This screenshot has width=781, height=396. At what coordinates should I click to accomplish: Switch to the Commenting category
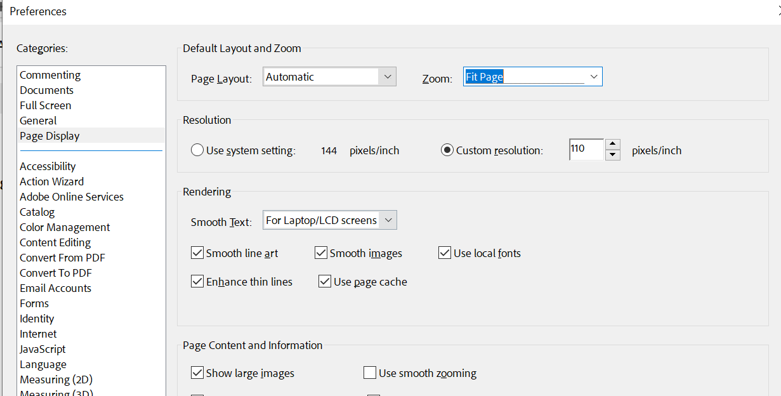pos(50,74)
